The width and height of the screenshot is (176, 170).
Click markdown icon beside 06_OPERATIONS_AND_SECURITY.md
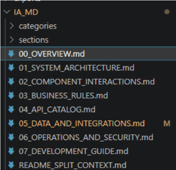click(x=11, y=137)
